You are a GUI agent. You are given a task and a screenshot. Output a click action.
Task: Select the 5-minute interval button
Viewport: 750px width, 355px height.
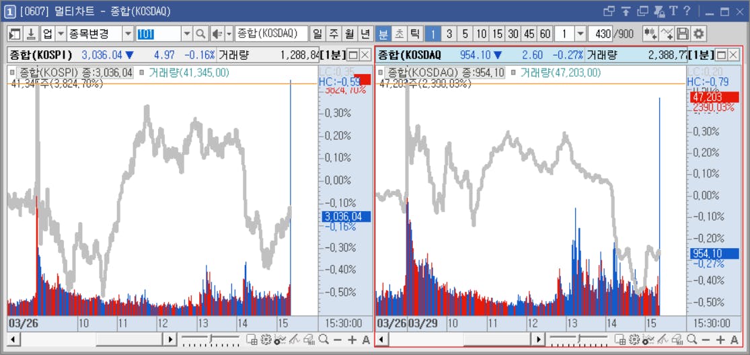(465, 34)
